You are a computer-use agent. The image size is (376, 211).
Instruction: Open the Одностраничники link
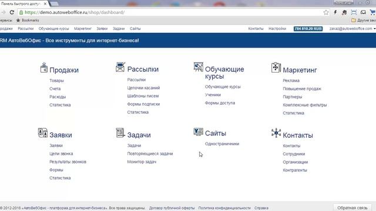point(222,144)
